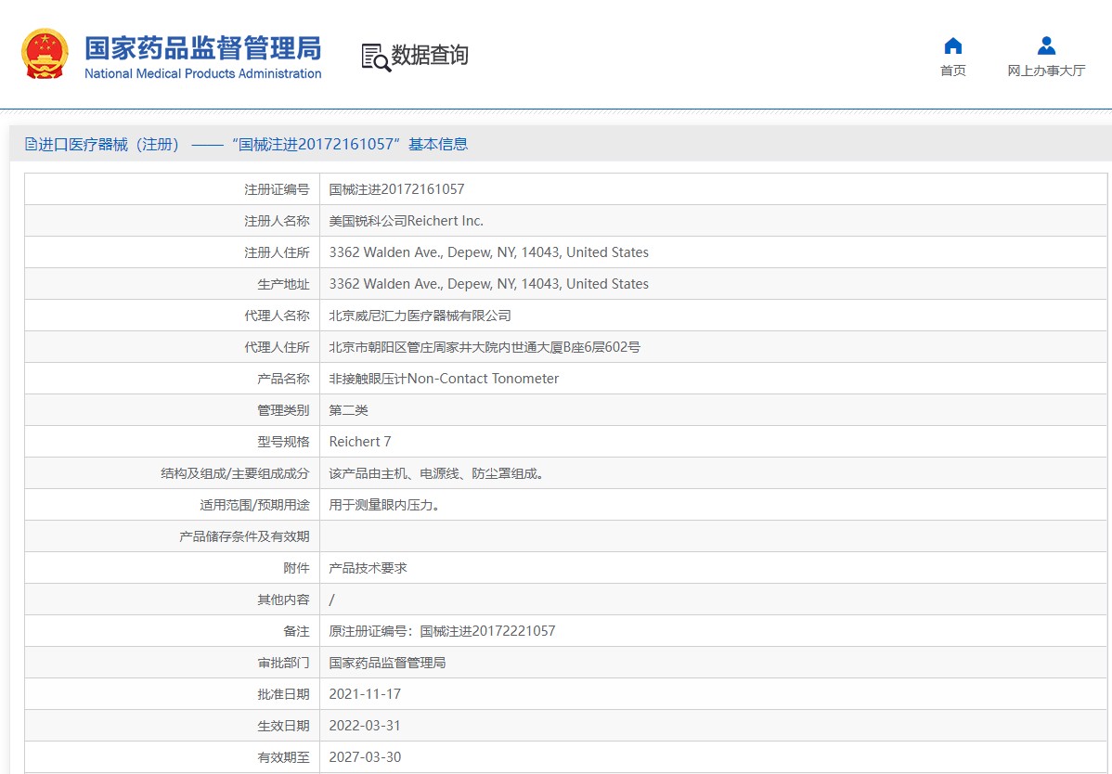This screenshot has width=1112, height=774.
Task: Click the 结构及组成/主要组成成分 row label
Action: tap(235, 473)
